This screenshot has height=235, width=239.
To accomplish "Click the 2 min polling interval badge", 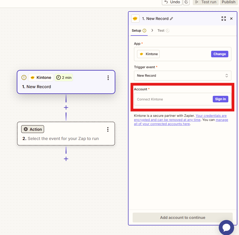I will (64, 78).
